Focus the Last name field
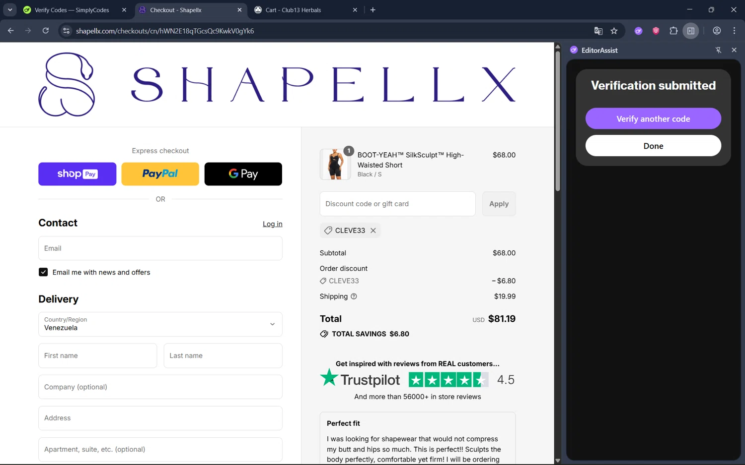The image size is (745, 465). click(x=223, y=356)
